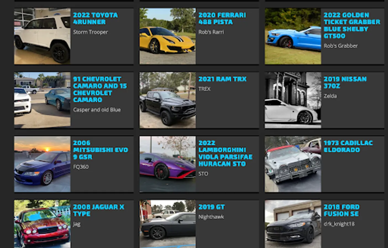Open the white Nissan 370Z photo
Image resolution: width=388 pixels, height=248 pixels.
tap(293, 100)
